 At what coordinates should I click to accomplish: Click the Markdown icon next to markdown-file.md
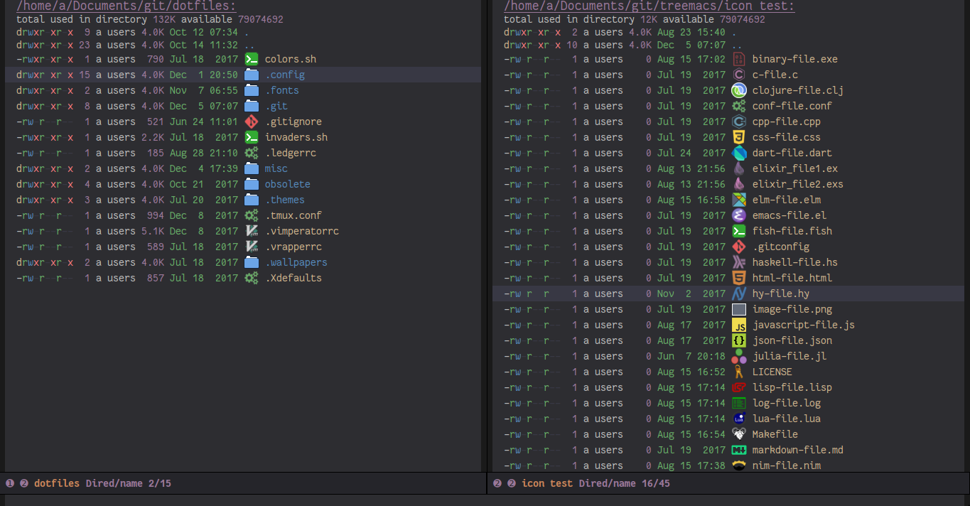738,450
